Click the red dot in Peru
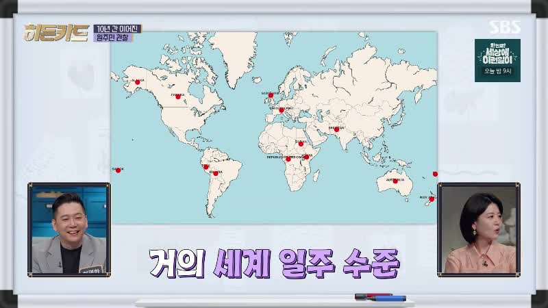This screenshot has height=308, width=548. point(206,166)
